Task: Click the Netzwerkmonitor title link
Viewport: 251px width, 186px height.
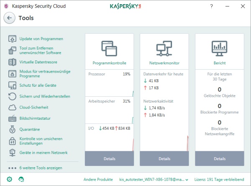Action: (x=164, y=63)
